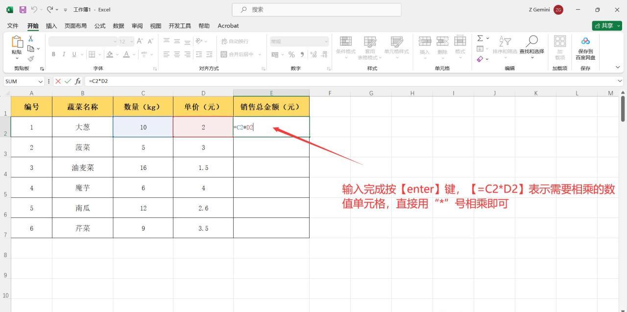Click the accounting currency format icon
The image size is (627, 312).
pyautogui.click(x=275, y=54)
